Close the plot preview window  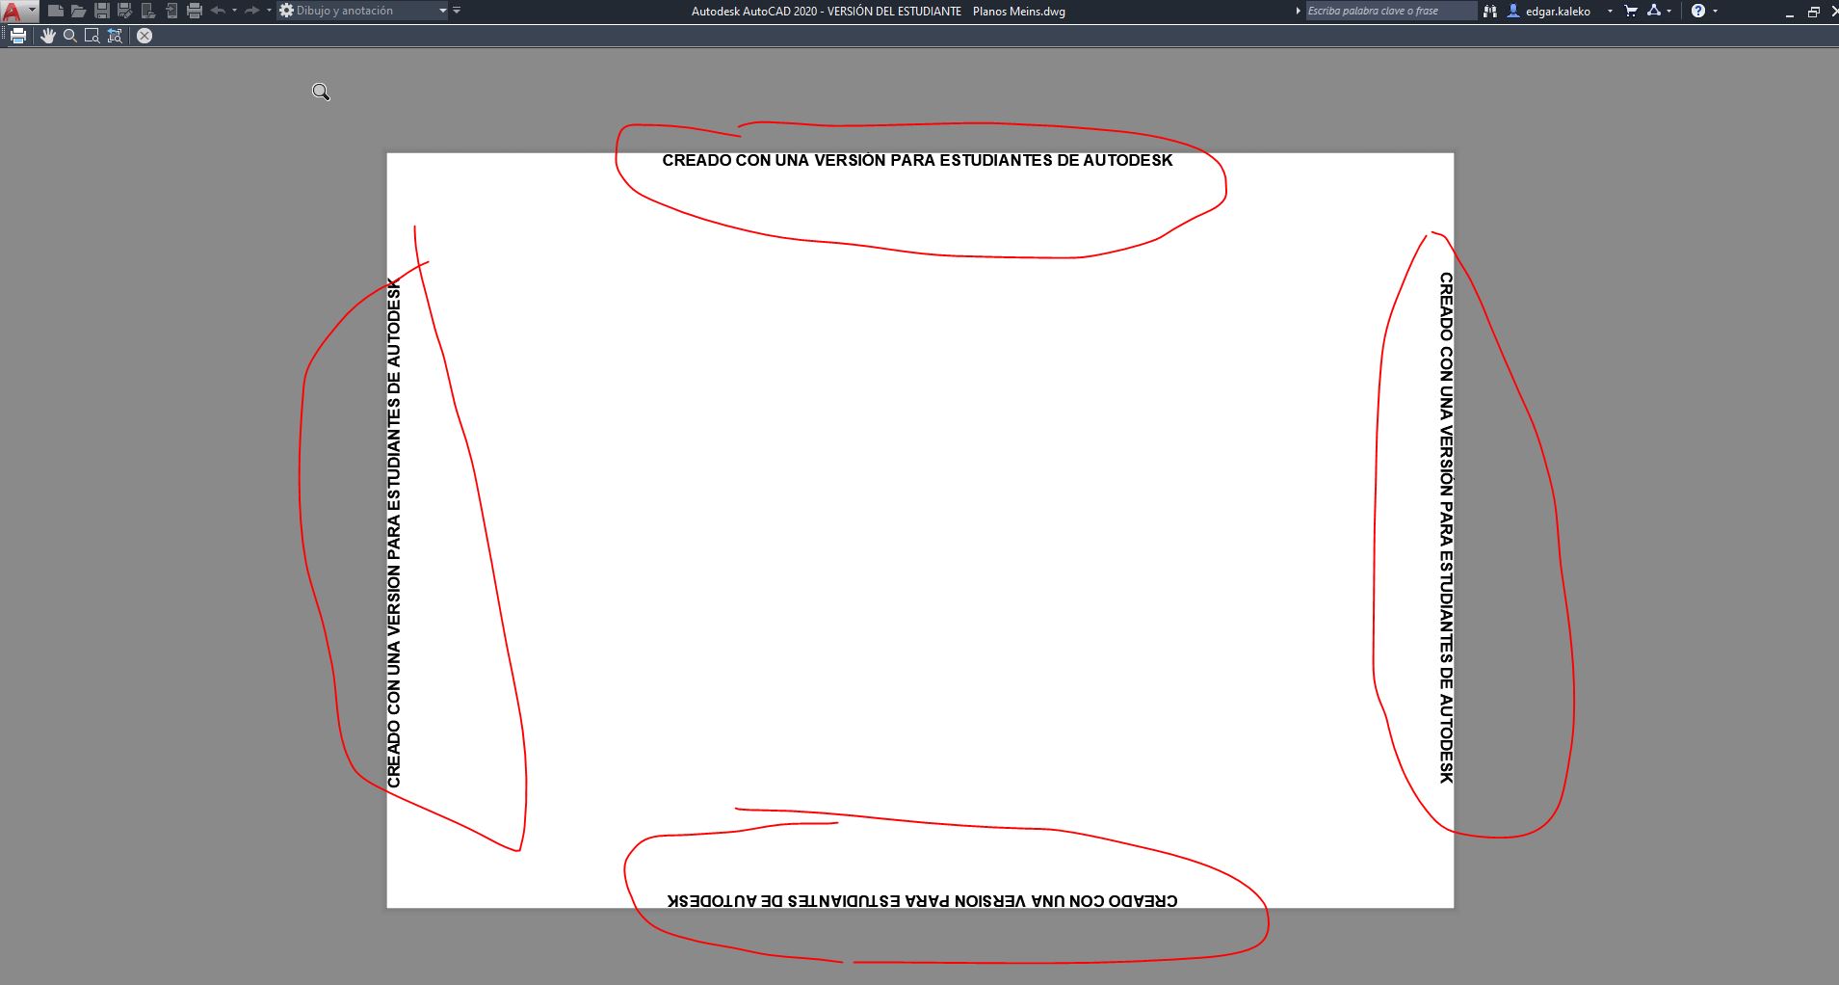(x=144, y=36)
